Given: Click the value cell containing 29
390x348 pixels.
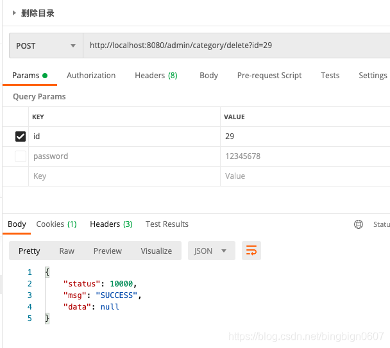Looking at the screenshot, I should point(305,137).
